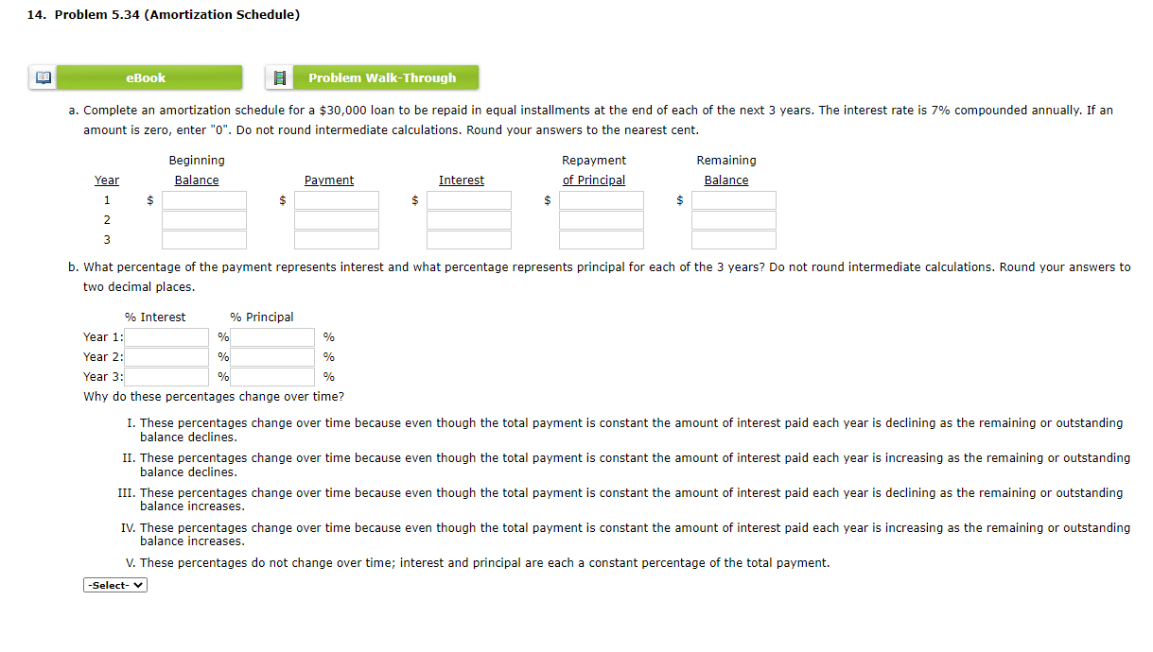
Task: Click the open book eBook icon
Action: coord(42,77)
